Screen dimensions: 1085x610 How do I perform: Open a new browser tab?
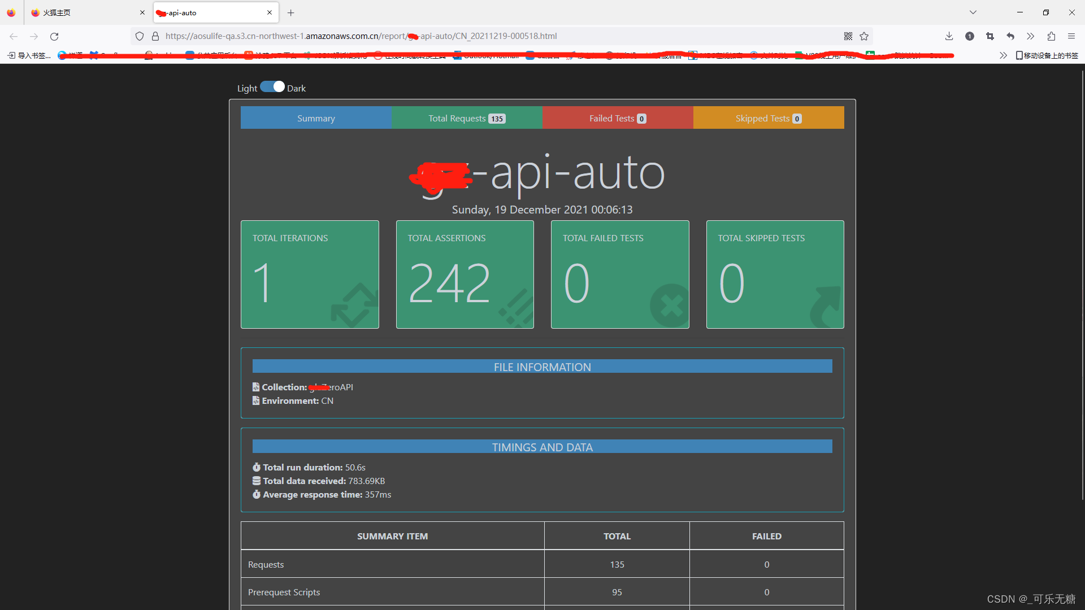click(x=290, y=12)
